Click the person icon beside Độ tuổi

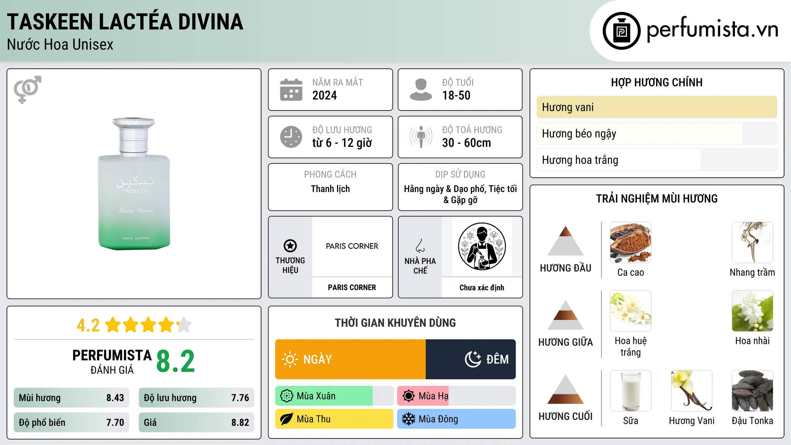[421, 90]
